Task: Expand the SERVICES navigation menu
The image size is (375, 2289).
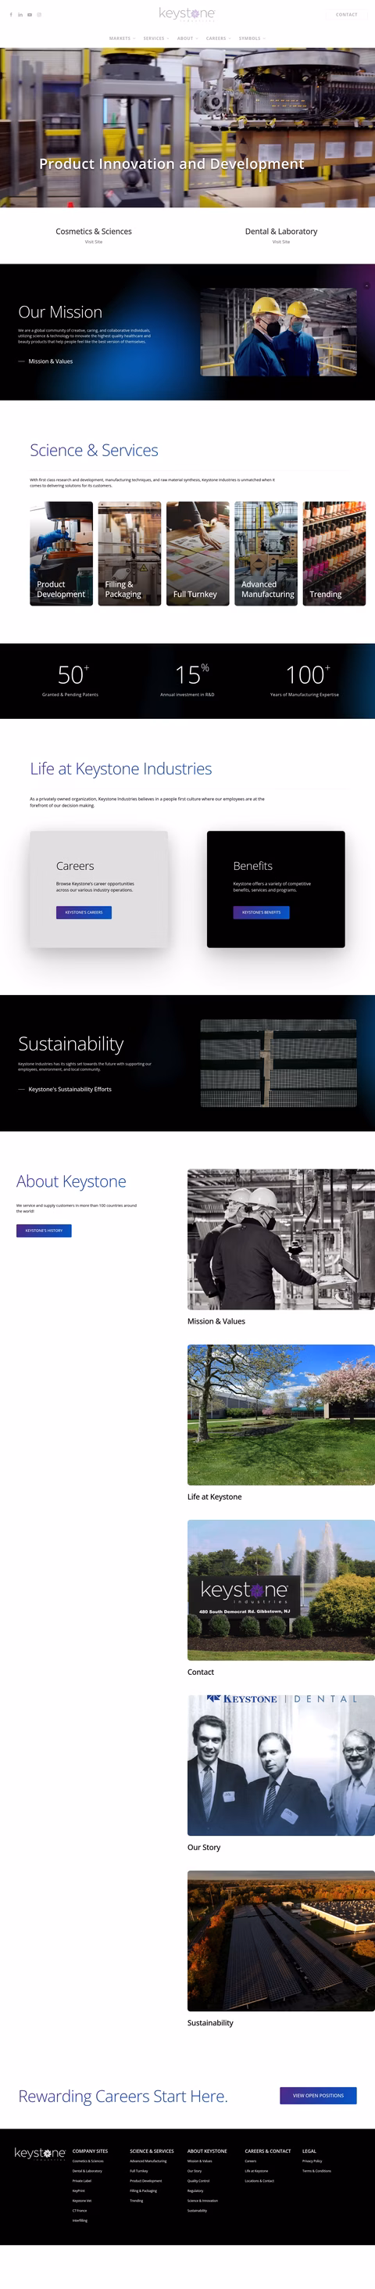Action: coord(155,38)
